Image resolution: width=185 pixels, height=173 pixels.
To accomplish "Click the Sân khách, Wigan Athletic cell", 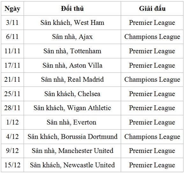I will pos(72,108).
